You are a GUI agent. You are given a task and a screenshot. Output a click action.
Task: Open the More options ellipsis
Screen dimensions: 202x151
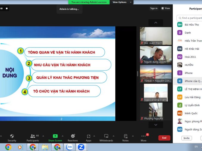tap(144, 136)
